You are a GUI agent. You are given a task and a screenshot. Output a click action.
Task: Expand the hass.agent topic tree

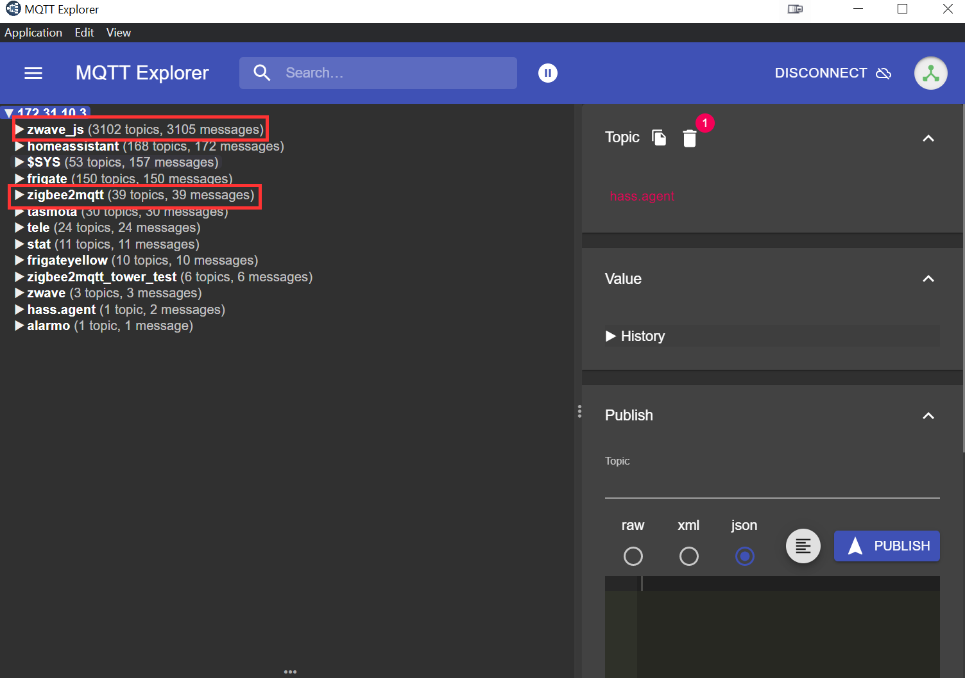click(19, 310)
